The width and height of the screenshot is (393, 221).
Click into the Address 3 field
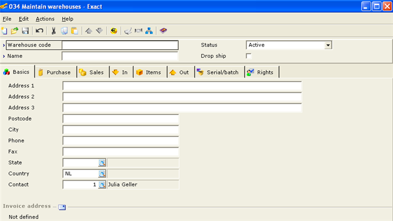pyautogui.click(x=182, y=108)
